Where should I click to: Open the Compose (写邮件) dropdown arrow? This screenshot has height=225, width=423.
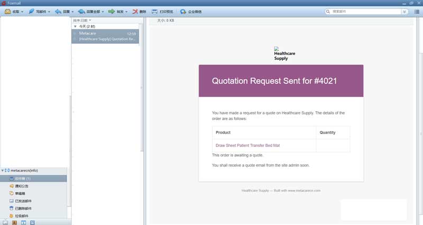tap(49, 12)
